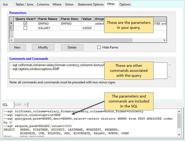Click the windowcaption=EMP line in Comments box

point(35,69)
